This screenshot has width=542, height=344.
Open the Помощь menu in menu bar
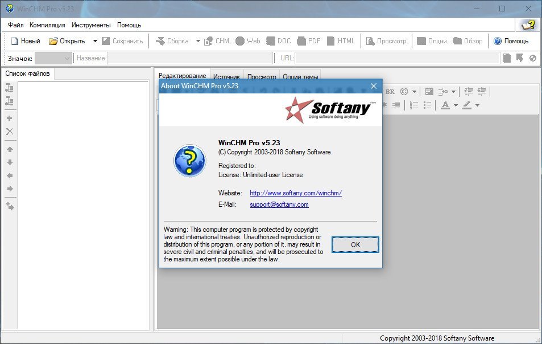129,25
